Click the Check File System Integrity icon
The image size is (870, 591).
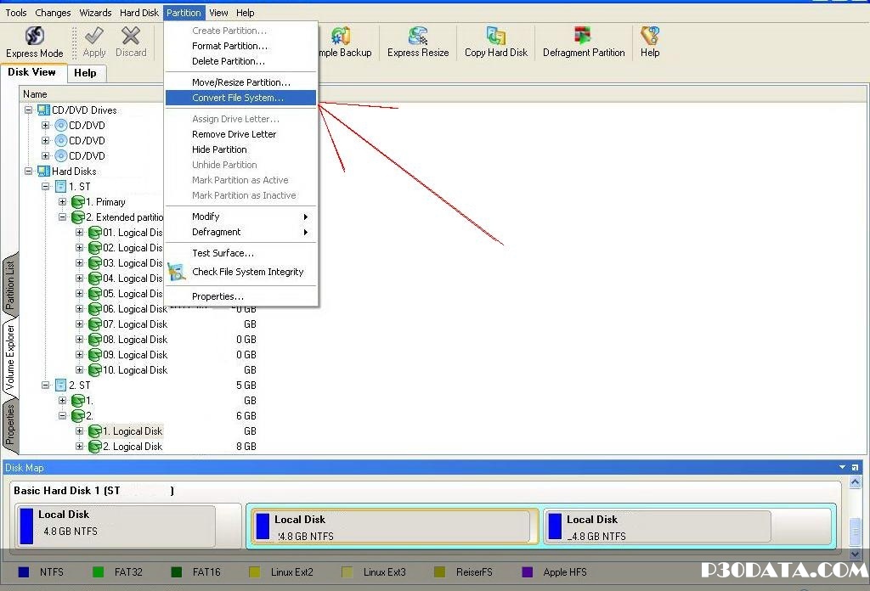[177, 272]
